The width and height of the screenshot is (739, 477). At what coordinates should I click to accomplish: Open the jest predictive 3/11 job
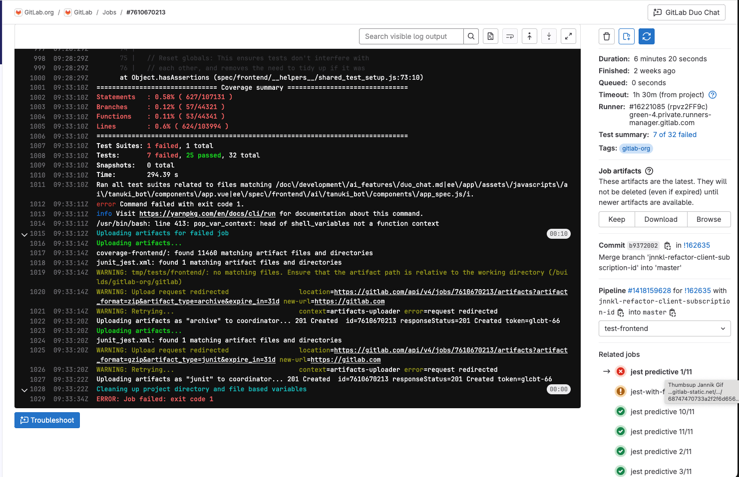pos(661,472)
